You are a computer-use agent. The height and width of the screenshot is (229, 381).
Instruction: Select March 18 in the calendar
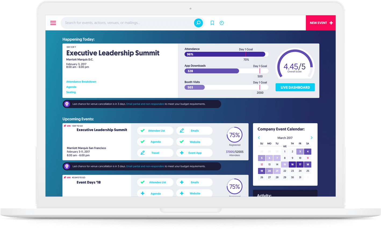click(x=308, y=164)
